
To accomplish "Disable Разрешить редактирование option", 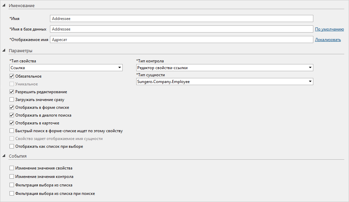I will [12, 92].
